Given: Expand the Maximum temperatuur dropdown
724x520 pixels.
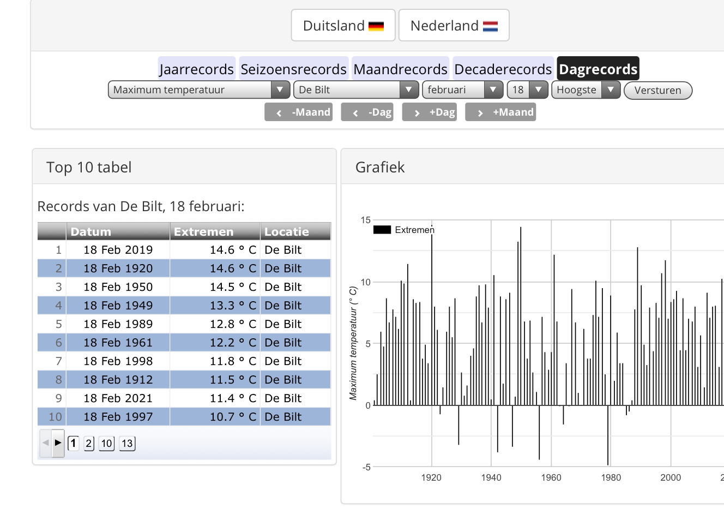Looking at the screenshot, I should [198, 90].
